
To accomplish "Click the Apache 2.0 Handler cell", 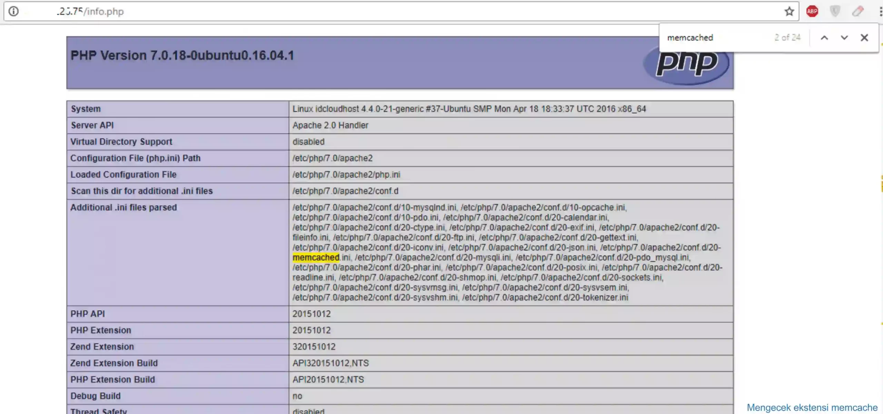I will click(330, 125).
